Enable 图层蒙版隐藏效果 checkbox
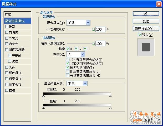163x126 pixels. pyautogui.click(x=68, y=71)
